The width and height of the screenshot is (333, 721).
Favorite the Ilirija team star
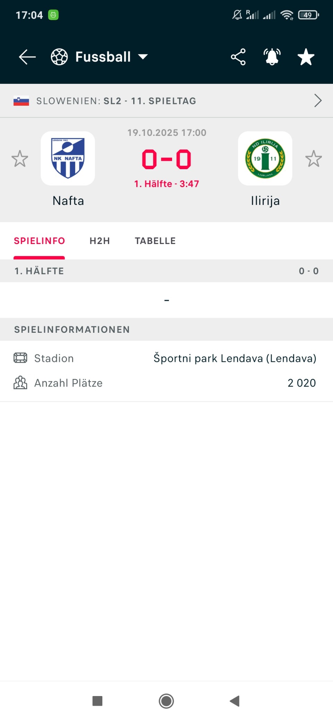pyautogui.click(x=314, y=159)
